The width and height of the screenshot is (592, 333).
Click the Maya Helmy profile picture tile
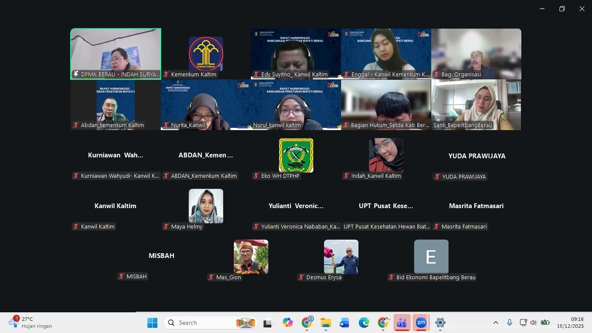pos(206,206)
